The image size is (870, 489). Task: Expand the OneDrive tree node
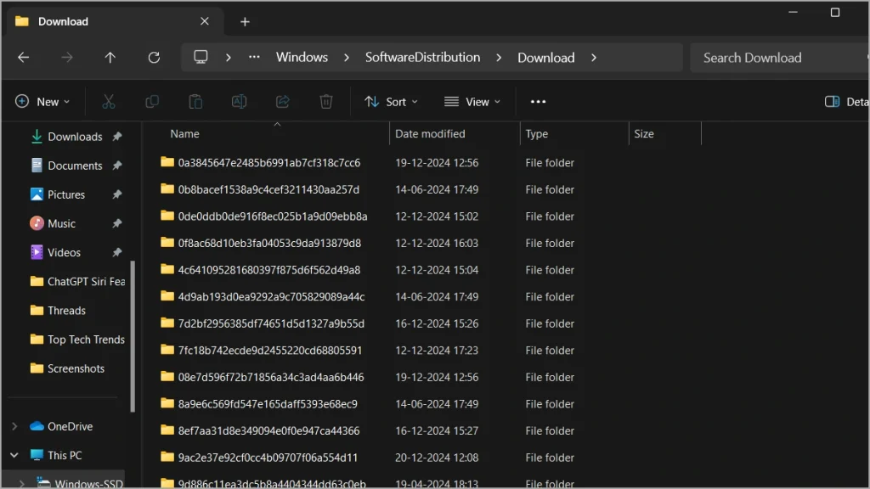point(14,426)
